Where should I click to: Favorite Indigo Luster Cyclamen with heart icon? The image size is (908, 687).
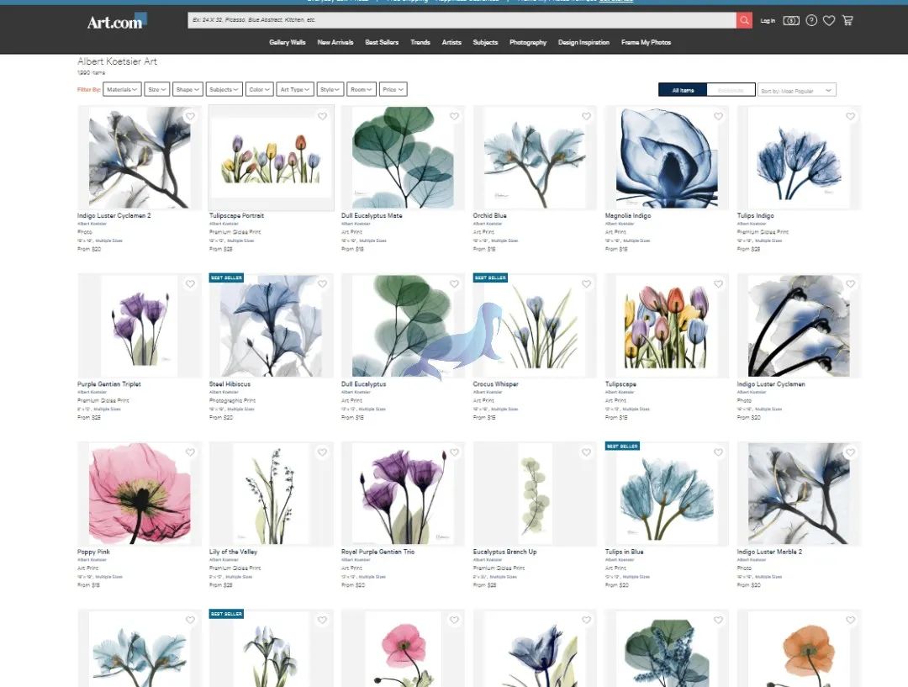pos(850,284)
